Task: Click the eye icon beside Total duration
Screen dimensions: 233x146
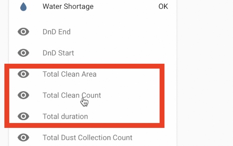Action: 23,116
